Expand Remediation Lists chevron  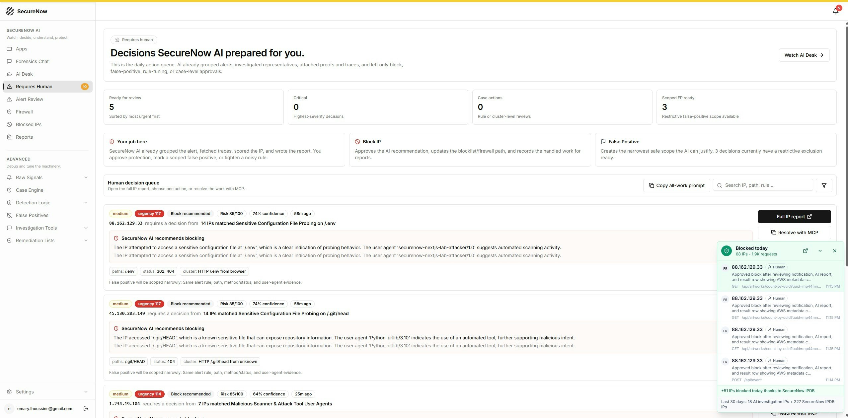86,241
